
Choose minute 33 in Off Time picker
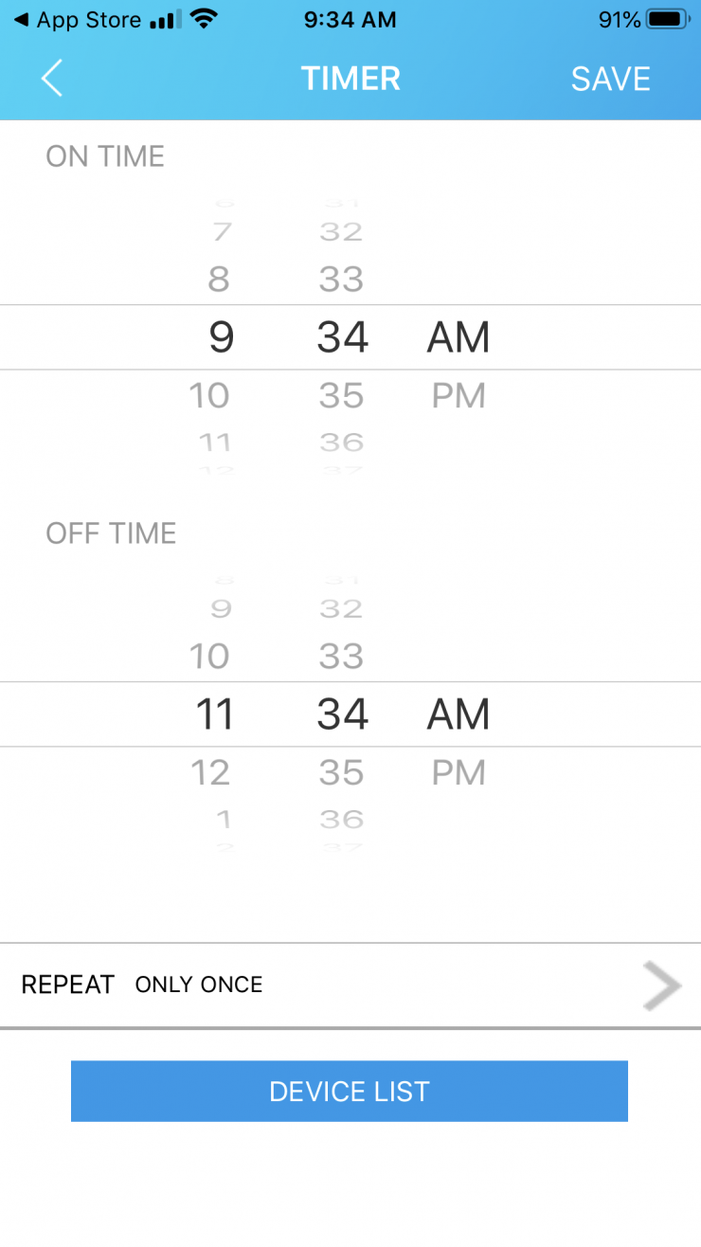pyautogui.click(x=342, y=656)
